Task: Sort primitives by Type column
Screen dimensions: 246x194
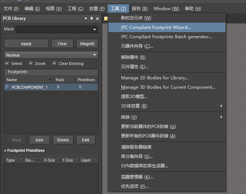Action: coord(14,160)
